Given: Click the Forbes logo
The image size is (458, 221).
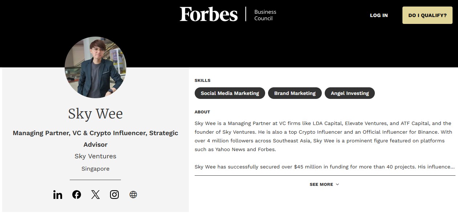Looking at the screenshot, I should click(208, 14).
